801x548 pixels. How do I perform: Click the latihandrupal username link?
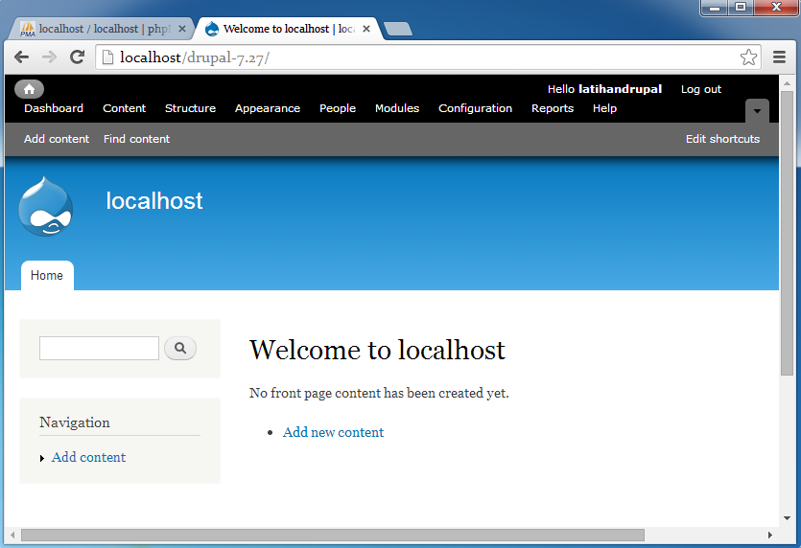pyautogui.click(x=620, y=89)
